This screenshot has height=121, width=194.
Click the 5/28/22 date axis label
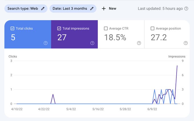coord(125,109)
